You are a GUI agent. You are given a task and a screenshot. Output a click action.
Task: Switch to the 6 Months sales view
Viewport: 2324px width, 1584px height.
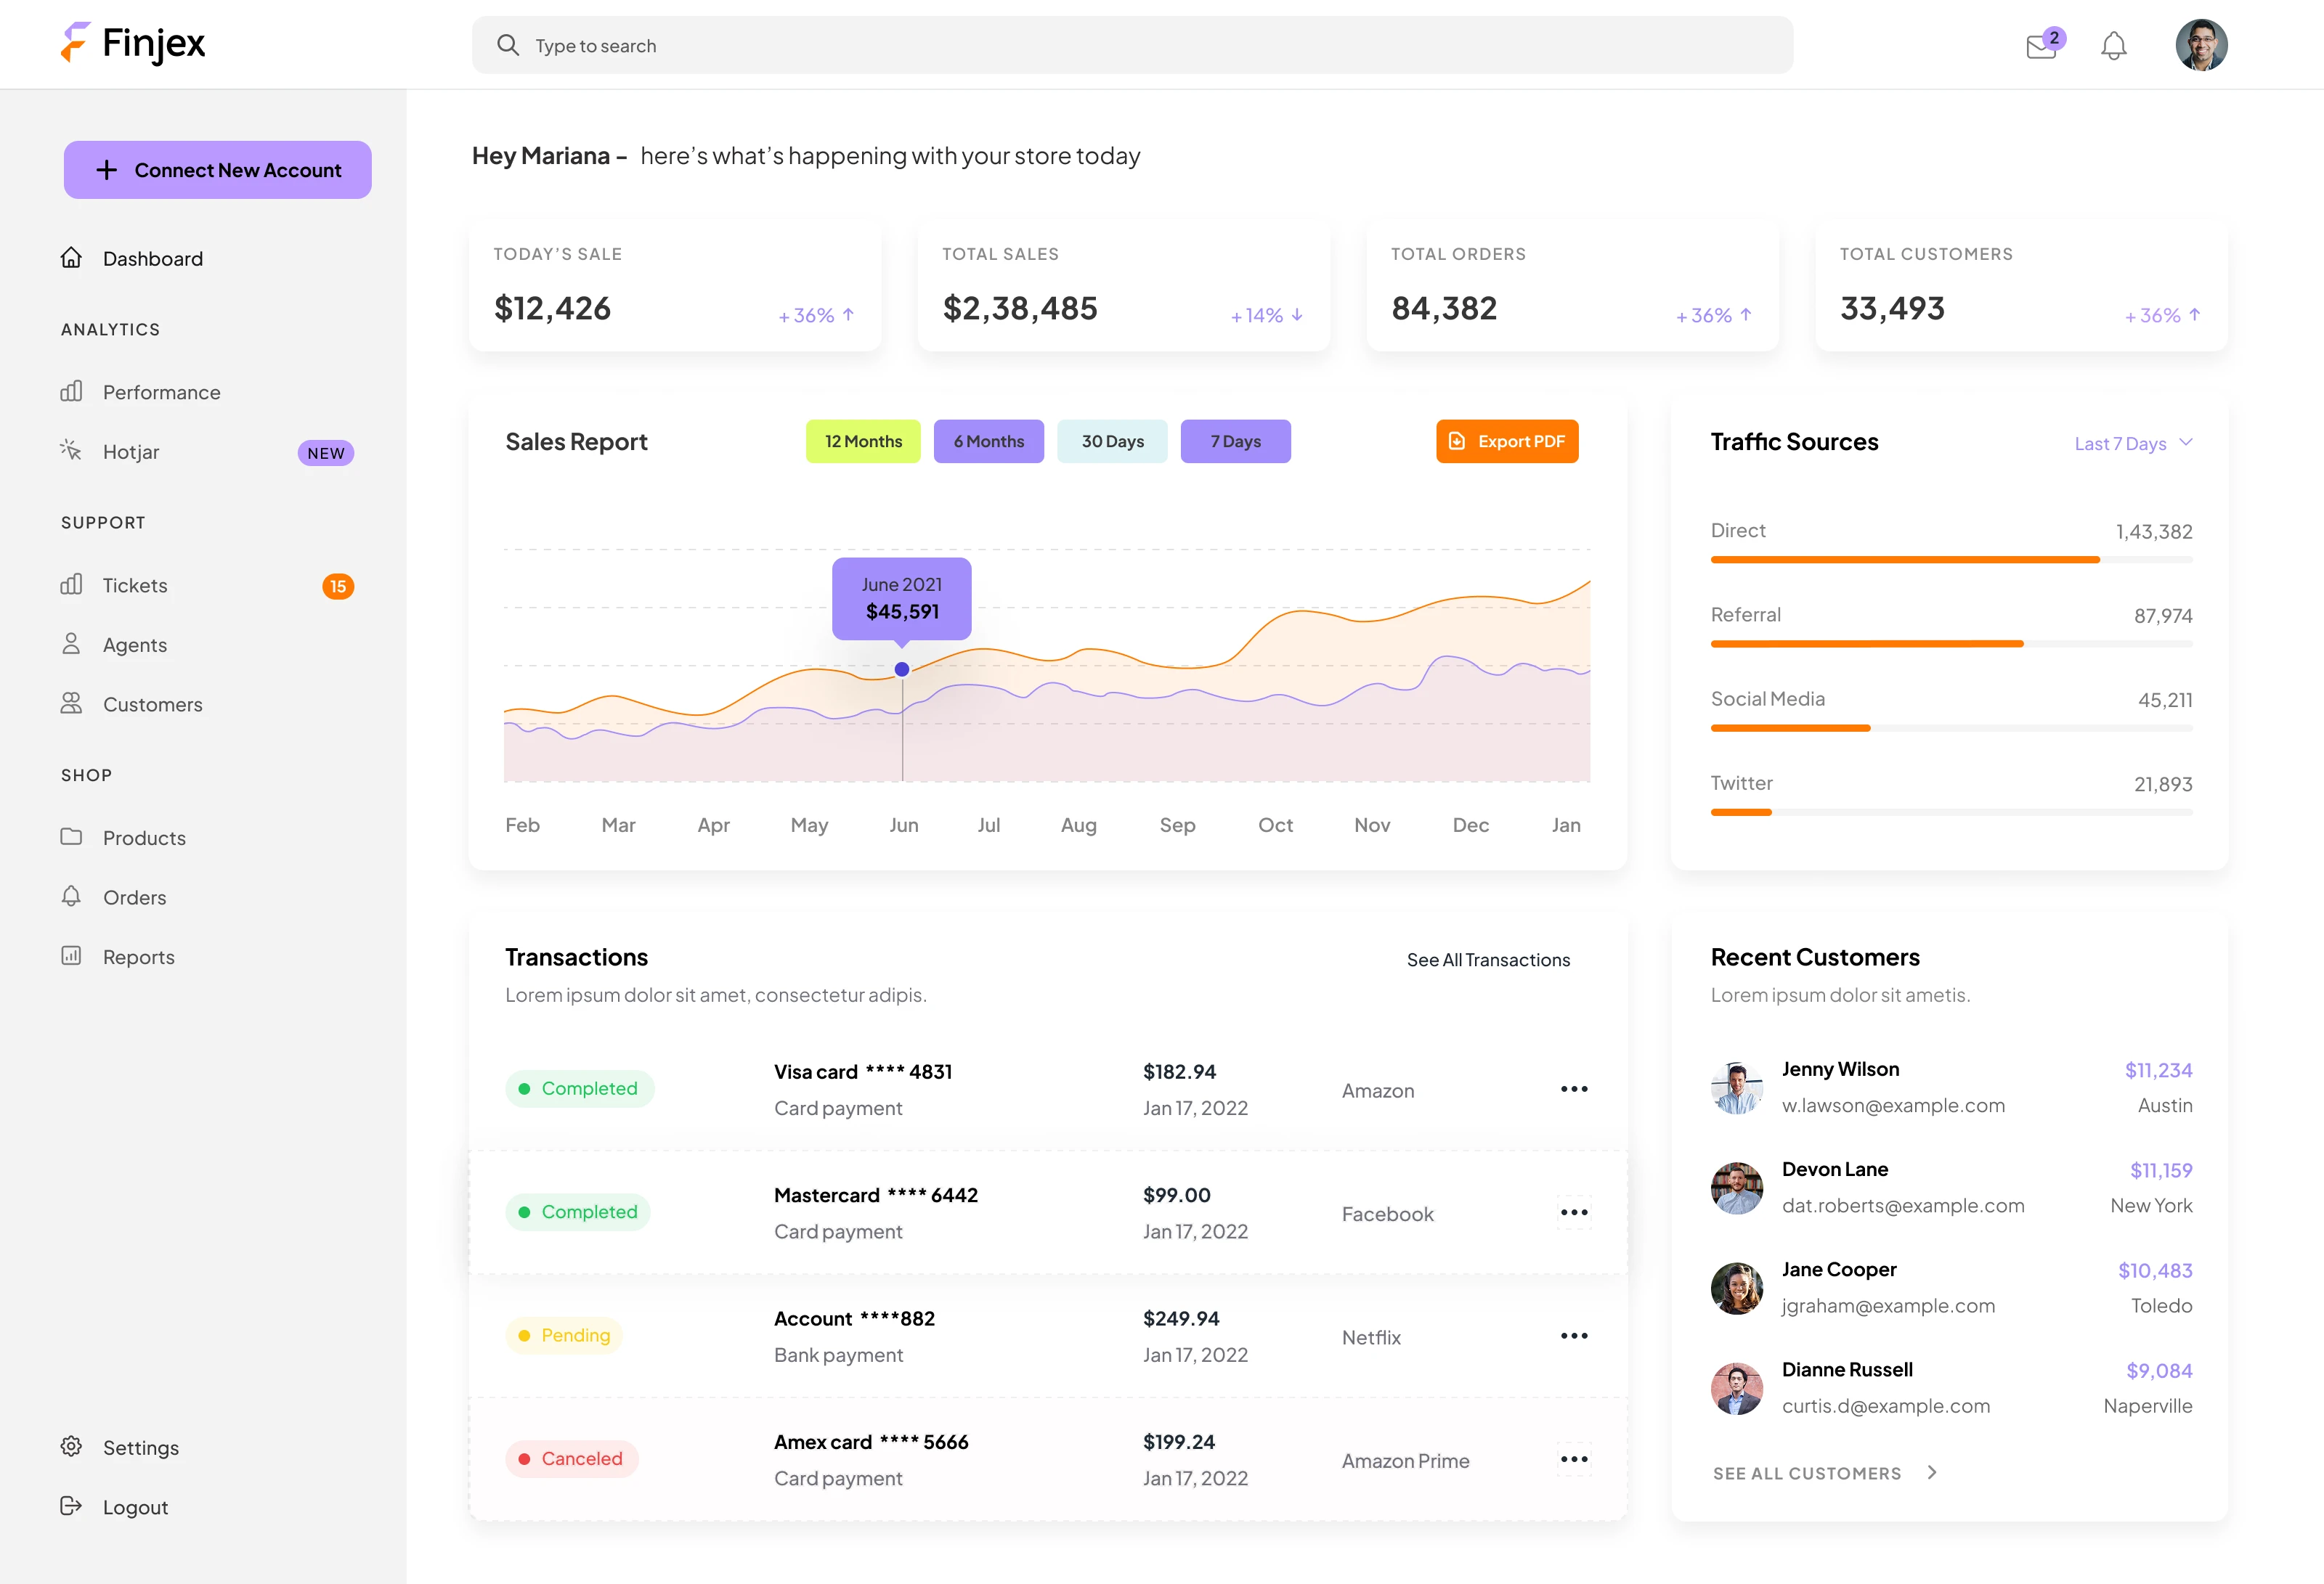coord(988,441)
